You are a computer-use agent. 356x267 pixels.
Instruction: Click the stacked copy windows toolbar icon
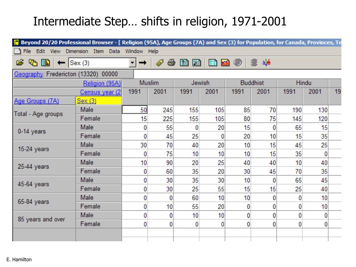(33, 63)
